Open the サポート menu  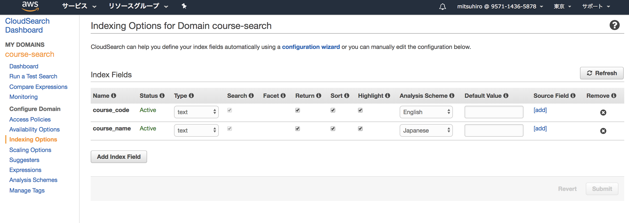click(x=596, y=7)
